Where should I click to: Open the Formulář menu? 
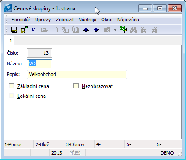point(21,20)
